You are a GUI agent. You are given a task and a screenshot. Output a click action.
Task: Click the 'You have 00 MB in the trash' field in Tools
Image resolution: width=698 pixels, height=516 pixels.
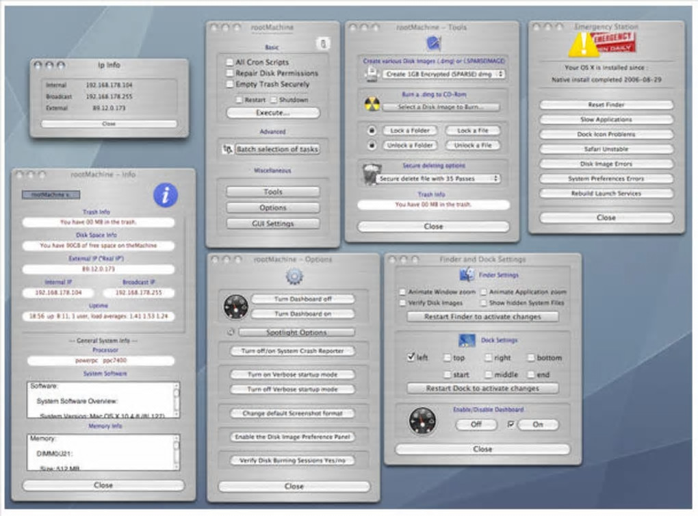coord(433,205)
